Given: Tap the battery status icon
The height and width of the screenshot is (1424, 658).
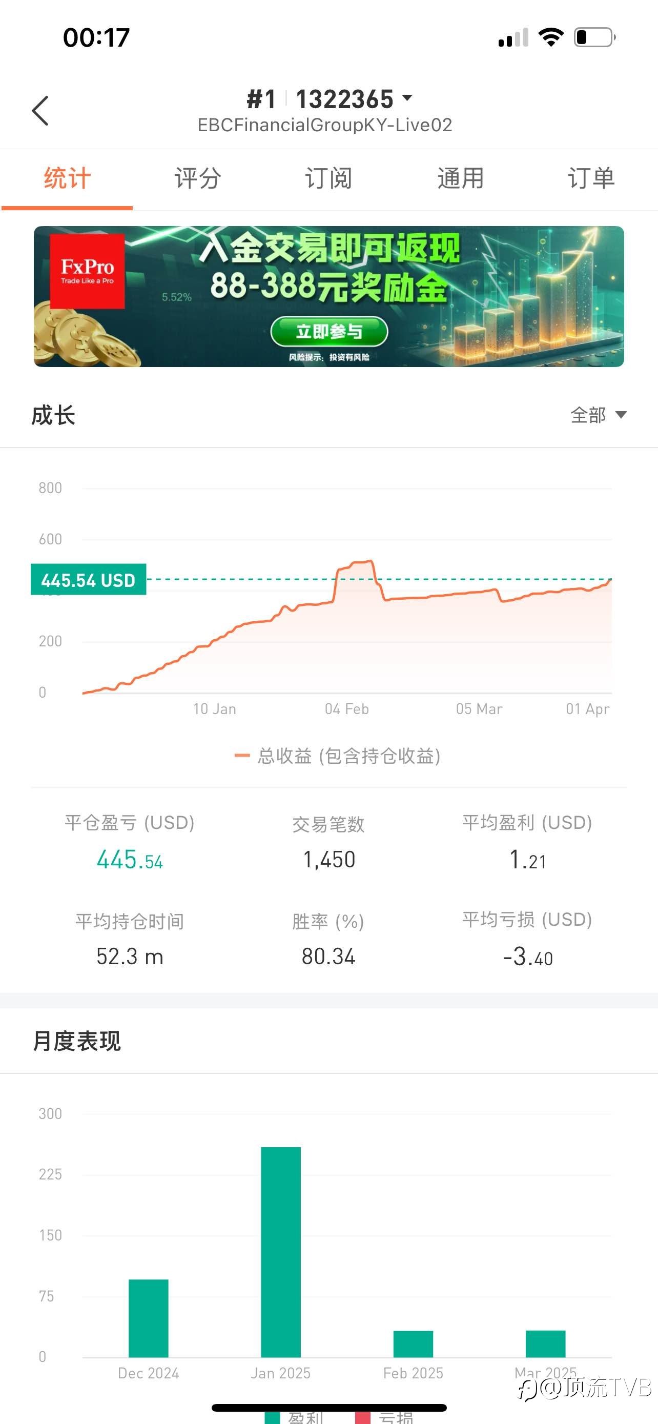Looking at the screenshot, I should tap(594, 37).
